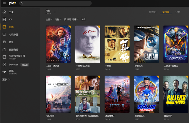Switch to the 推荐的 tab
The height and width of the screenshot is (123, 189).
[x=153, y=12]
